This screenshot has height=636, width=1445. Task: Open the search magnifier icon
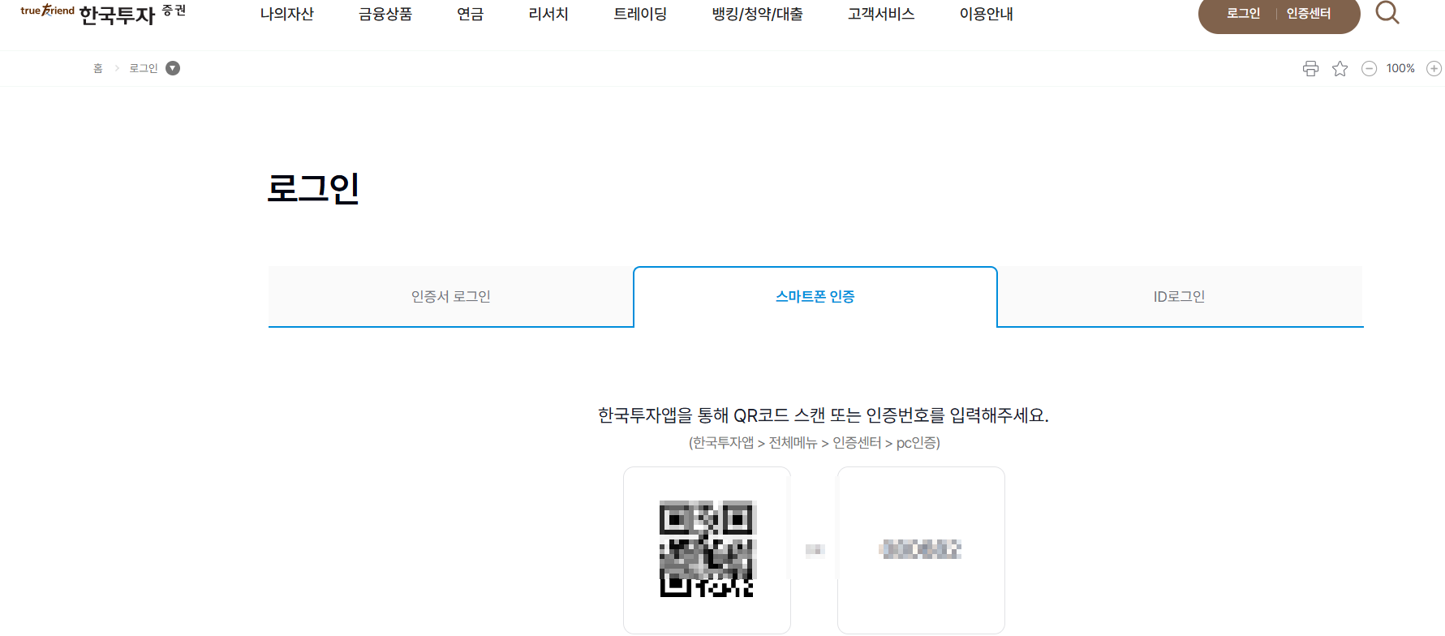[x=1387, y=12]
